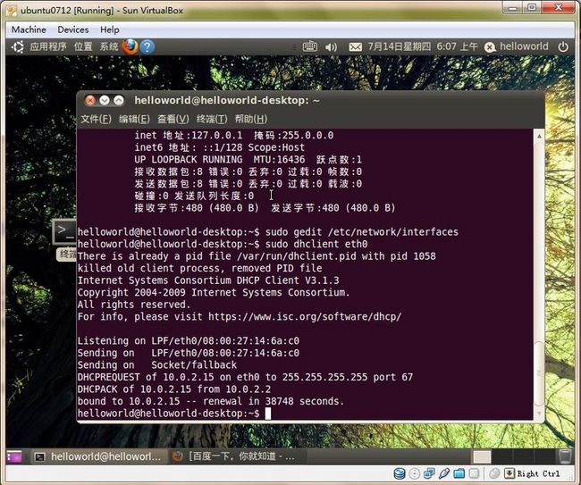
Task: Open the blue help question-mark icon
Action: coord(147,47)
